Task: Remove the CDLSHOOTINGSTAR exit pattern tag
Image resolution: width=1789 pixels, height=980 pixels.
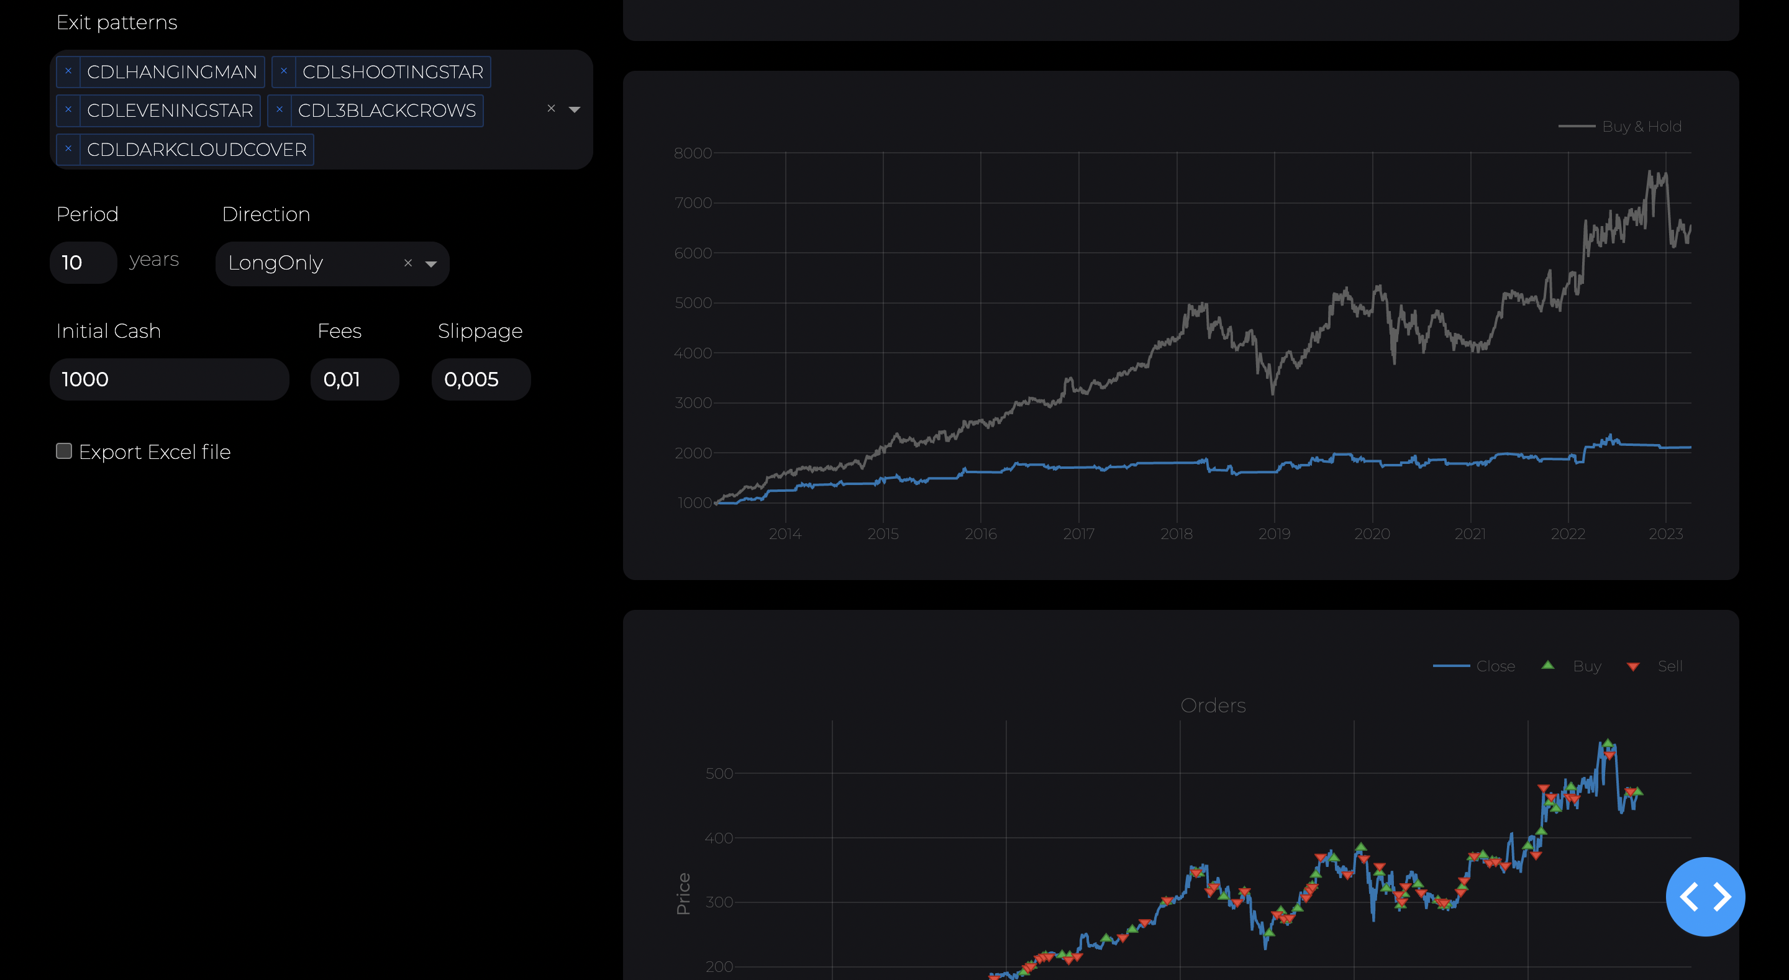Action: (283, 70)
